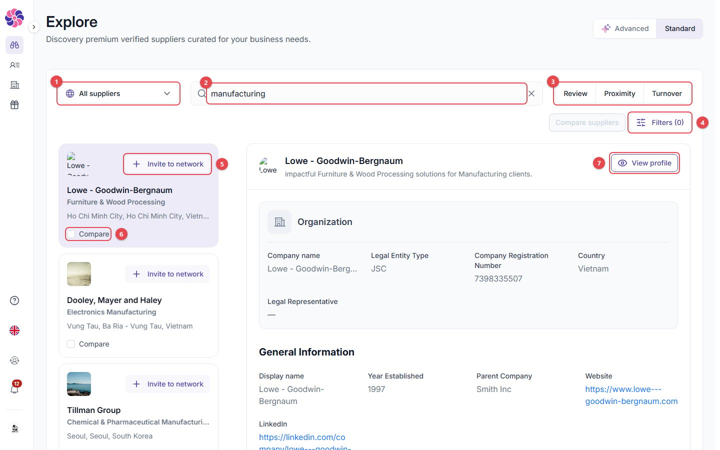Switch to Standard mode

point(679,28)
